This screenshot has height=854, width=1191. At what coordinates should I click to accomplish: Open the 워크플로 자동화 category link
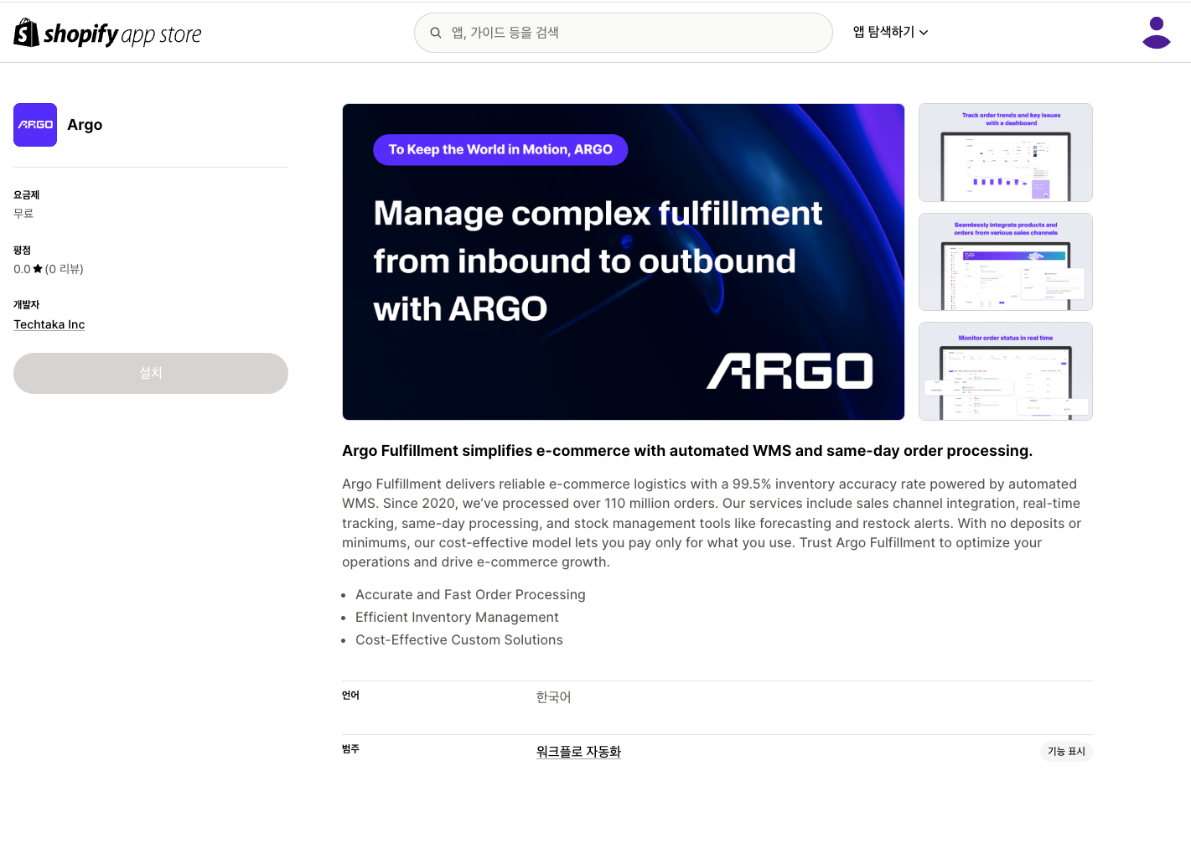[578, 752]
